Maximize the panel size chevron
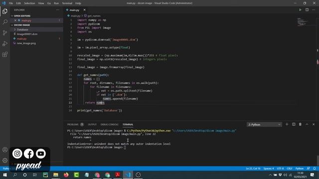 tap(307, 124)
